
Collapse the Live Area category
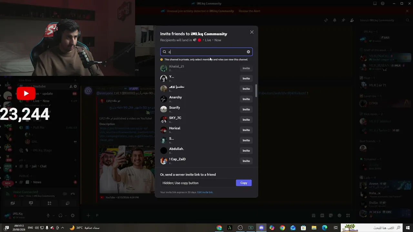26,80
